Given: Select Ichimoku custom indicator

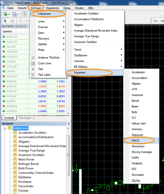Looking at the screenshot, I should tap(141, 129).
